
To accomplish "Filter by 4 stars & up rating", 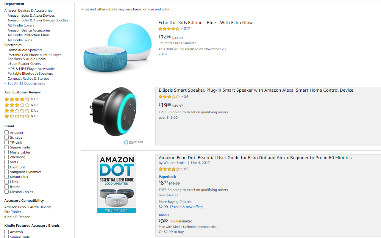I will tap(17, 99).
